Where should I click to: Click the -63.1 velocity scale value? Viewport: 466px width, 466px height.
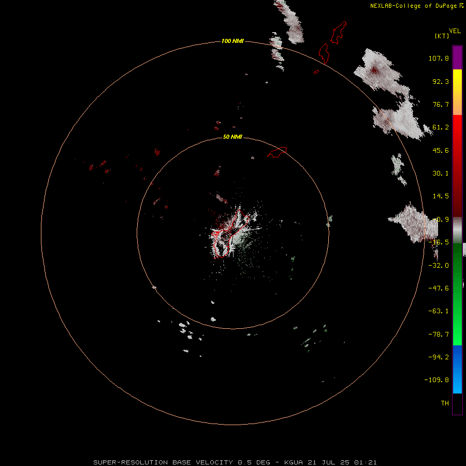[439, 311]
